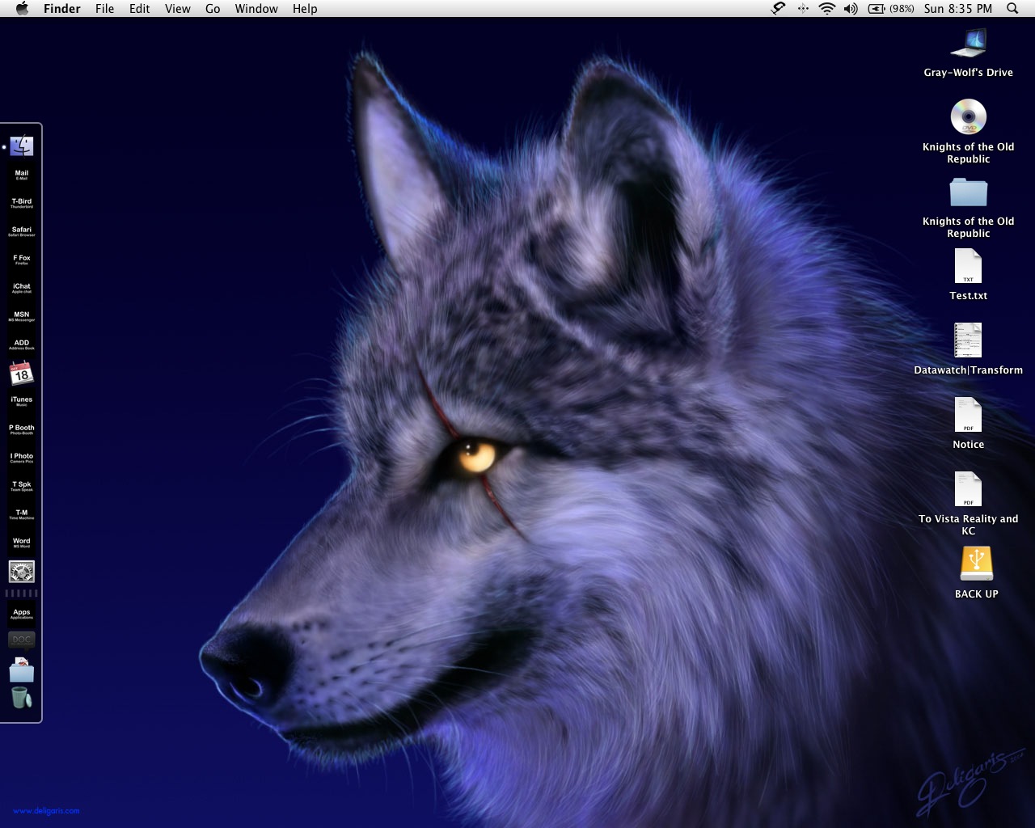1035x828 pixels.
Task: Select the Notice PDF icon
Action: pyautogui.click(x=968, y=415)
